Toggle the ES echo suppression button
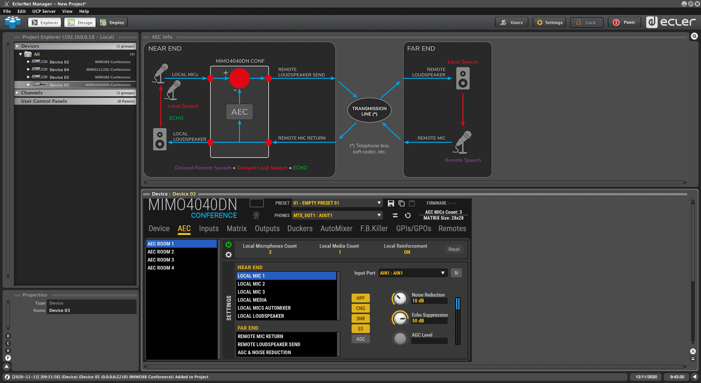 [x=361, y=329]
